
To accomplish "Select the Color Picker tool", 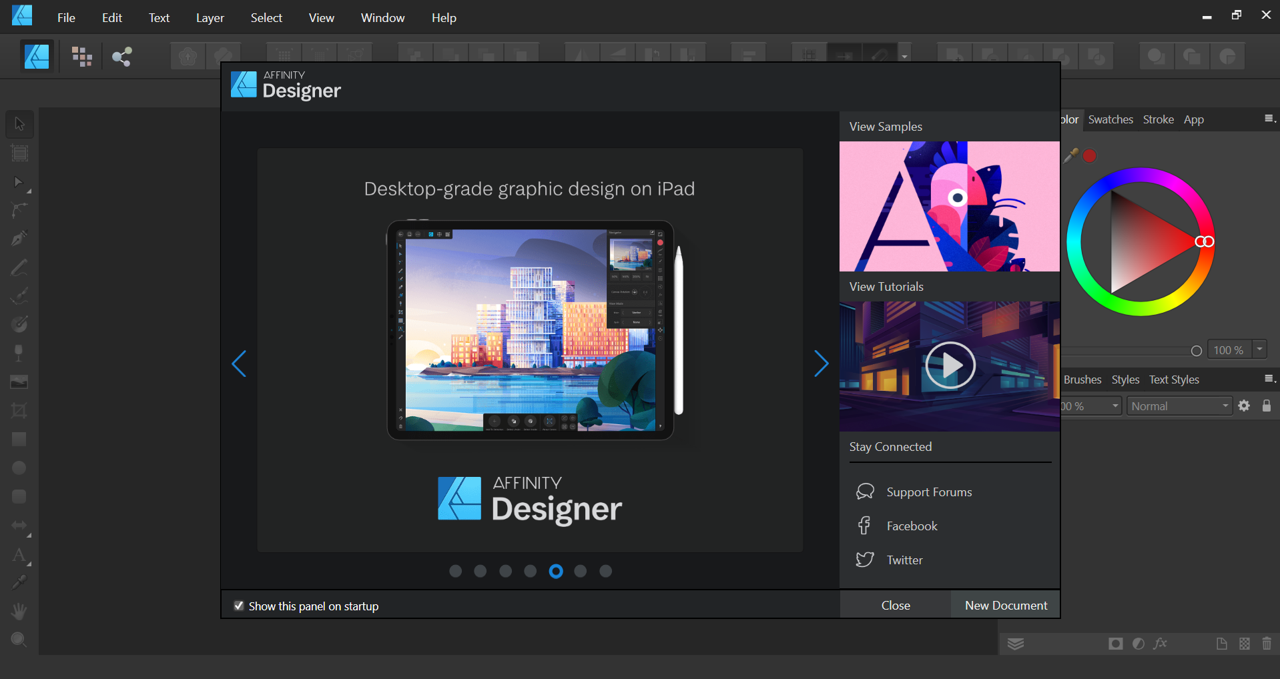I will (19, 583).
